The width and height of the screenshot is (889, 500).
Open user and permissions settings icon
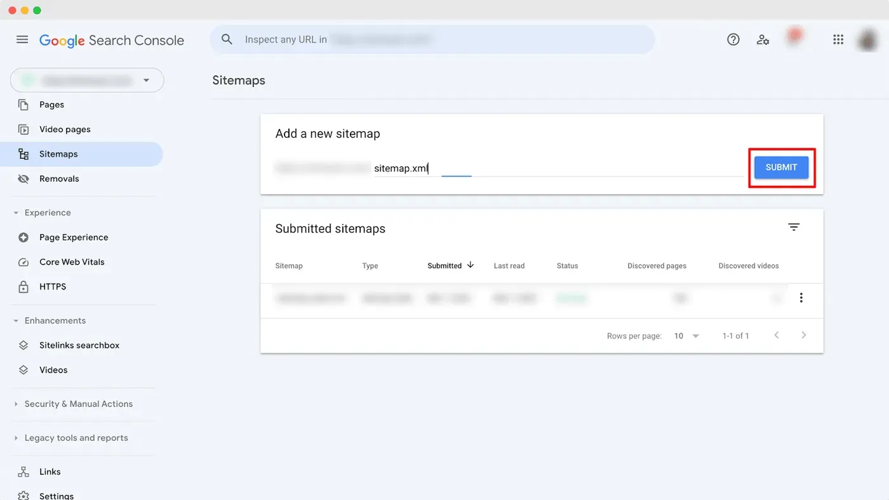point(763,39)
